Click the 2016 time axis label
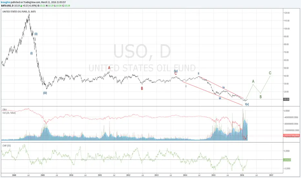This screenshot has width=301, height=178. click(x=242, y=175)
